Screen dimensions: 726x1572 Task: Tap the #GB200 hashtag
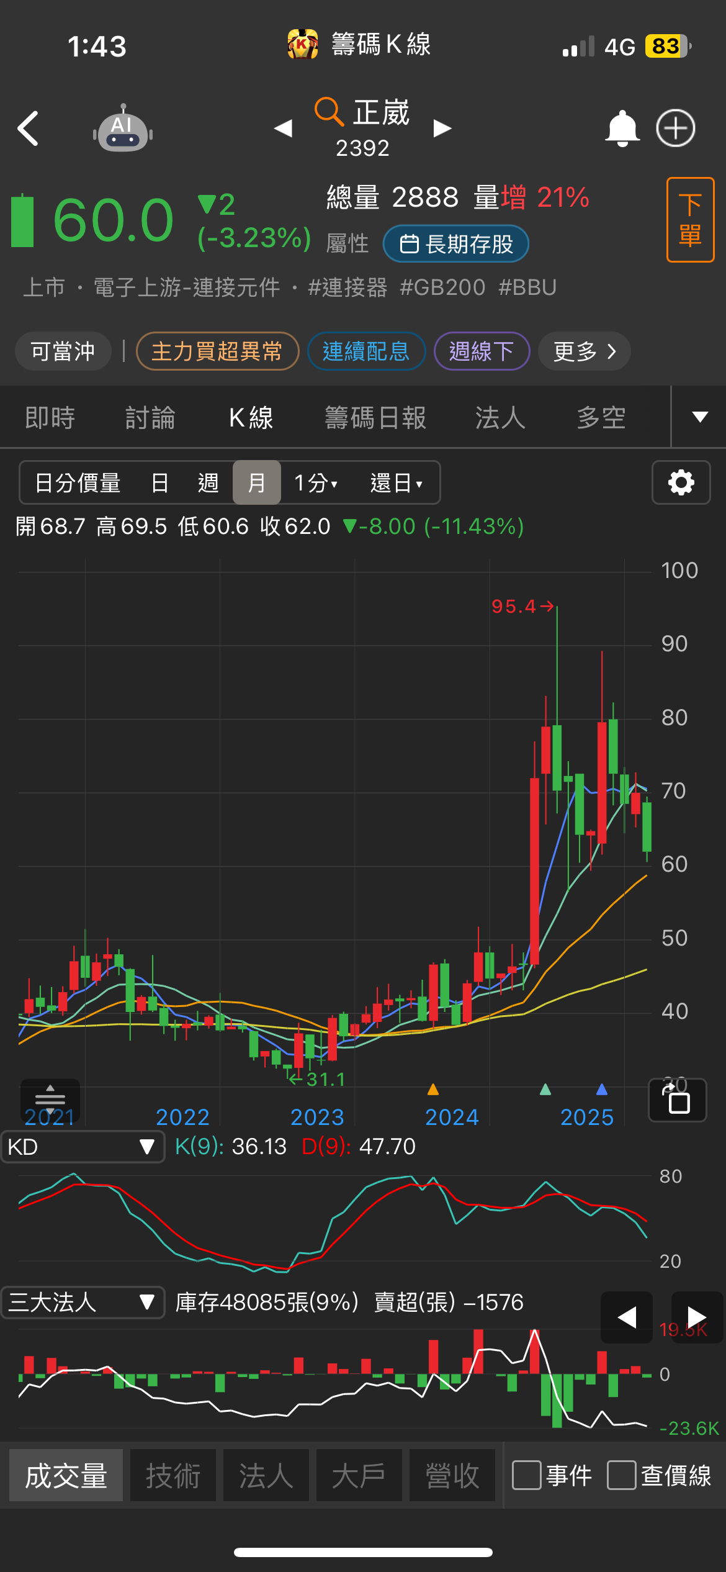click(x=442, y=287)
